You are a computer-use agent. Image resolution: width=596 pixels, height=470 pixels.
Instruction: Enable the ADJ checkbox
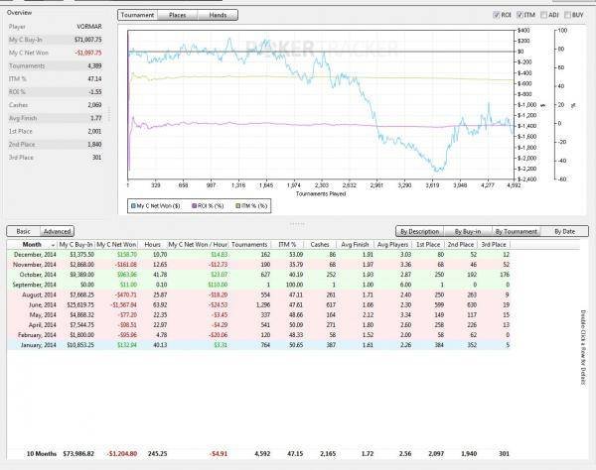[x=546, y=16]
